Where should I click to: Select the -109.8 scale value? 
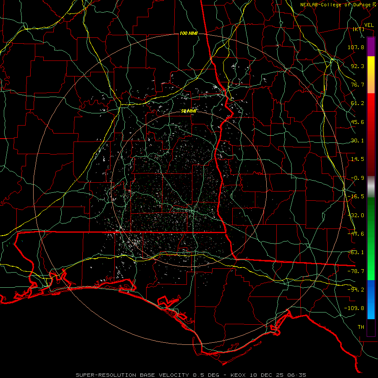pyautogui.click(x=354, y=308)
